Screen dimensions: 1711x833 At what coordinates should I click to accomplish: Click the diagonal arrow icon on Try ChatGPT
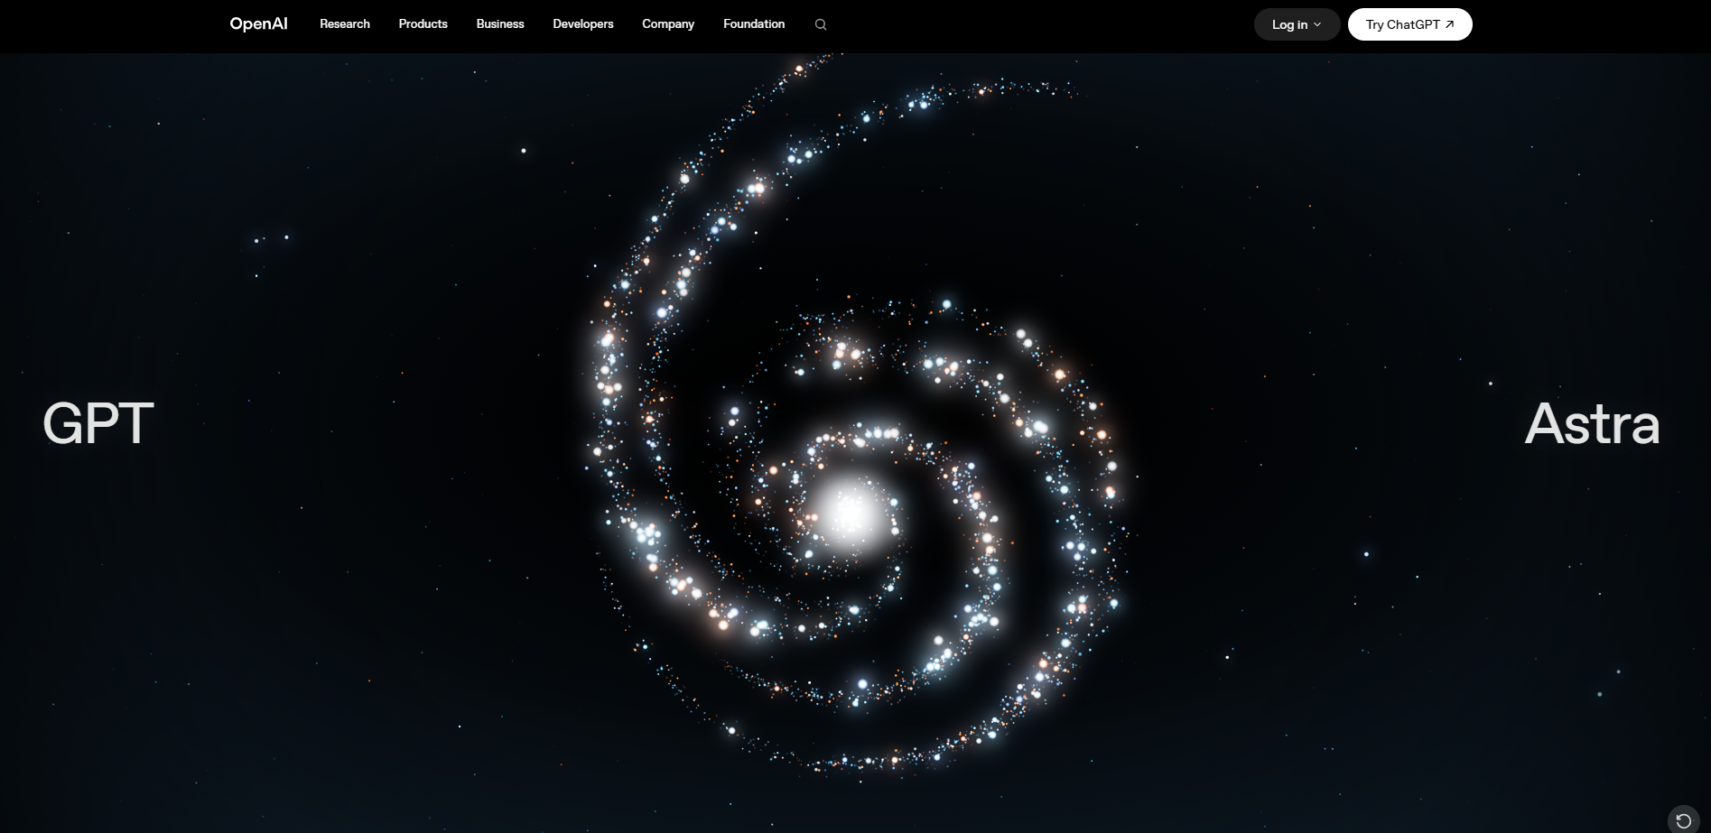click(1449, 24)
